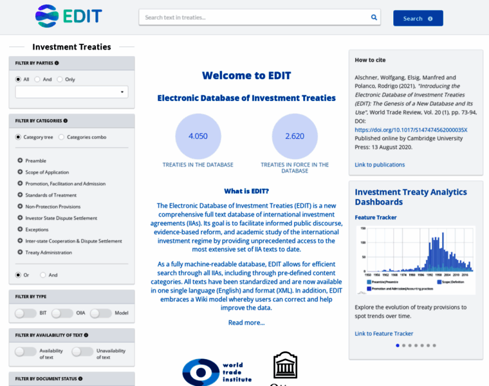Click World Trade Institute logo
This screenshot has width=489, height=386.
tap(217, 372)
